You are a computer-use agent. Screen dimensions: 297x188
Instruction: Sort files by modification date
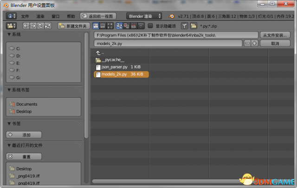point(134,26)
